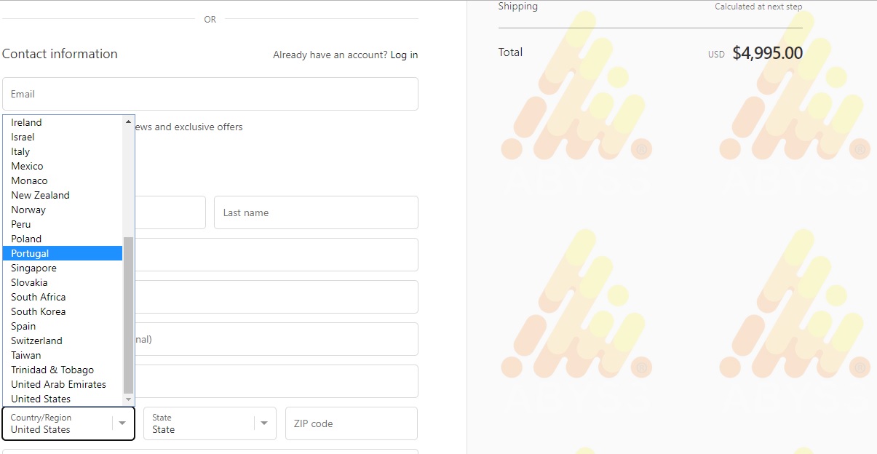Expand the State dropdown
Viewport: 877px width, 454px height.
click(x=263, y=423)
